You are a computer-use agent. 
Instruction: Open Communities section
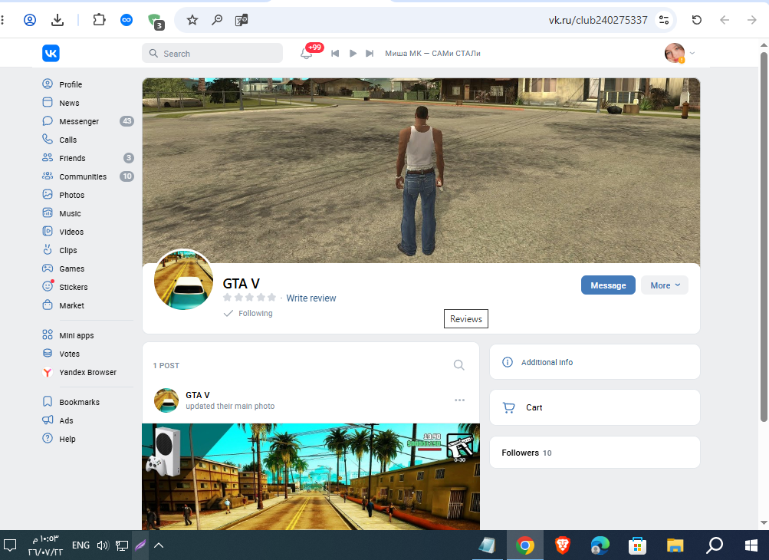pyautogui.click(x=88, y=176)
